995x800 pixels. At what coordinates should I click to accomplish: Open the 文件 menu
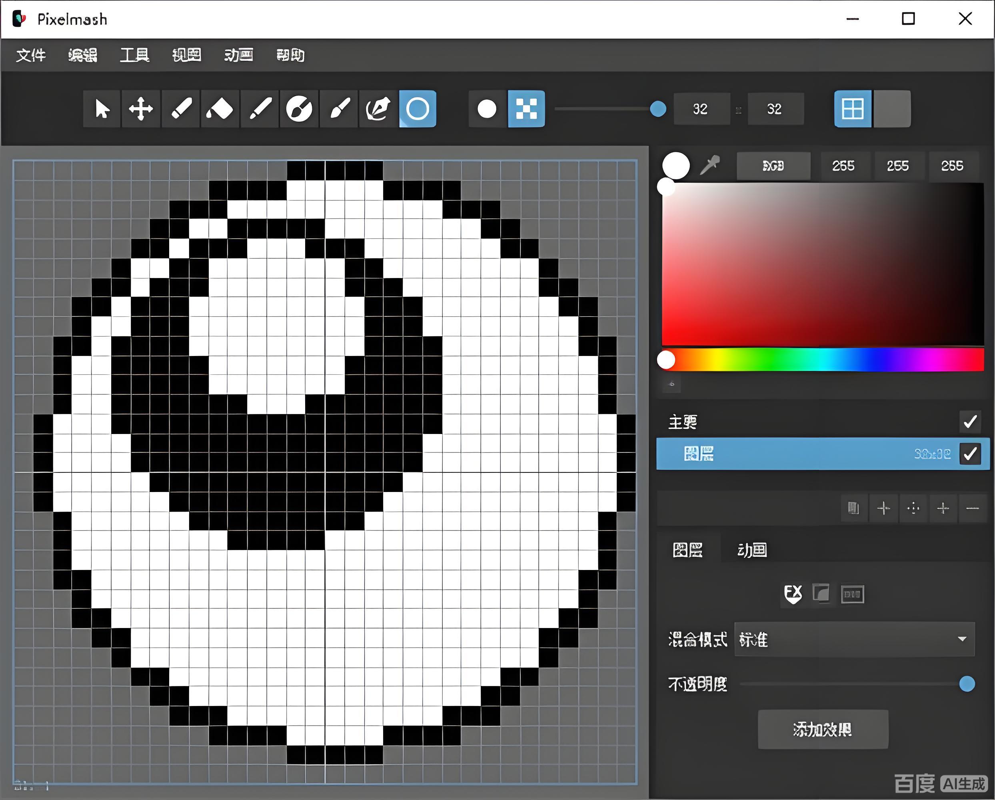[31, 55]
